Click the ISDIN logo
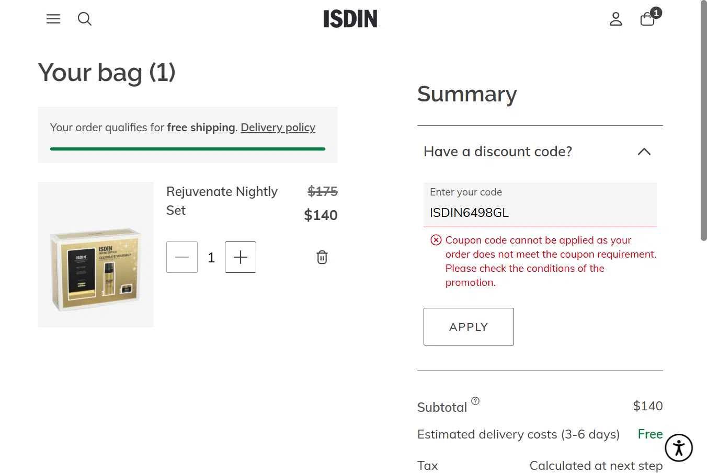Image resolution: width=707 pixels, height=473 pixels. (x=350, y=19)
